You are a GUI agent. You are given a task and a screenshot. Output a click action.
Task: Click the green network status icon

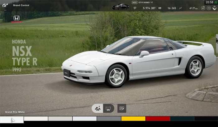pyautogui.click(x=216, y=2)
